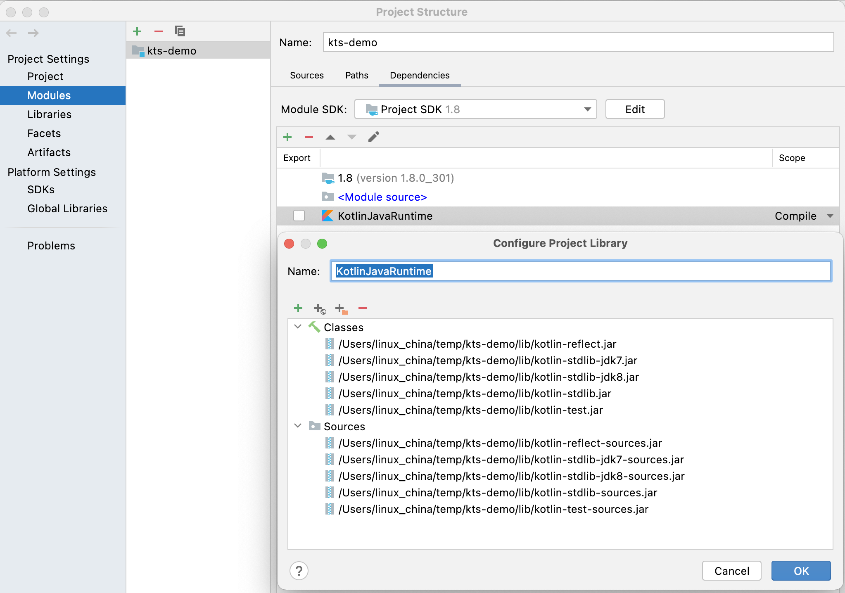
Task: Click the remove dependency minus icon
Action: [309, 137]
